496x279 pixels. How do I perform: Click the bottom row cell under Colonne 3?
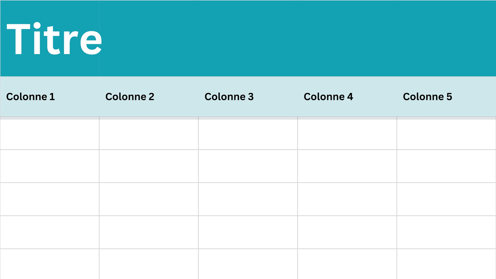pos(248,264)
